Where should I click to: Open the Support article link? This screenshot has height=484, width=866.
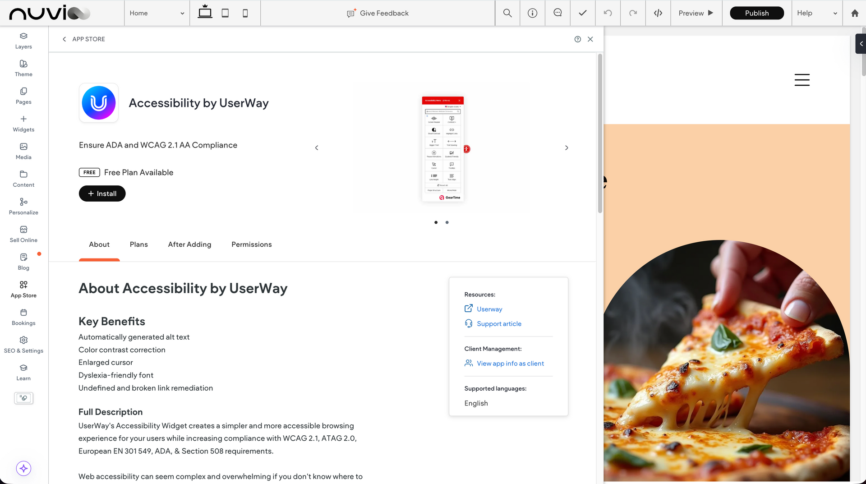pyautogui.click(x=499, y=323)
